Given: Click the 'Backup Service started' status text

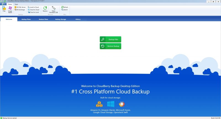Looking at the screenshot, I should 10,118.
